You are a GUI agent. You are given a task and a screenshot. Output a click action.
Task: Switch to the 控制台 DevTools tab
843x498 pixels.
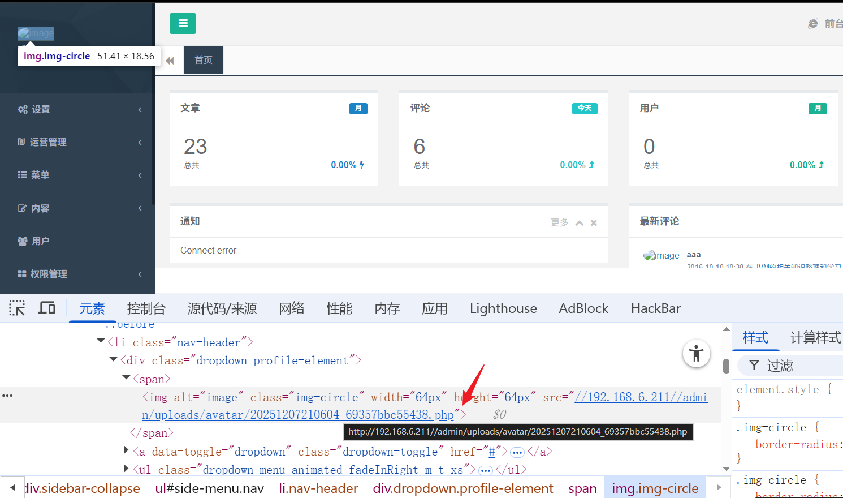[x=146, y=308]
